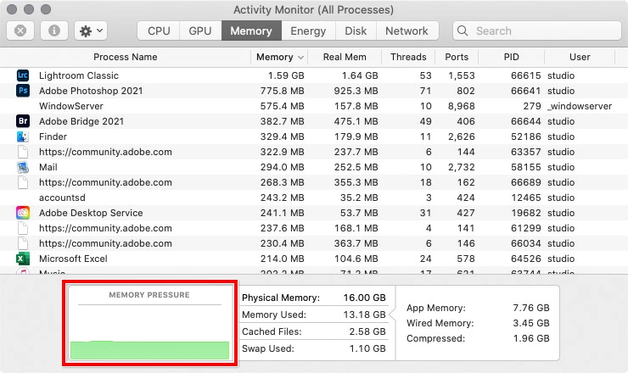The width and height of the screenshot is (628, 373).
Task: Click the Mail process icon
Action: click(x=23, y=167)
